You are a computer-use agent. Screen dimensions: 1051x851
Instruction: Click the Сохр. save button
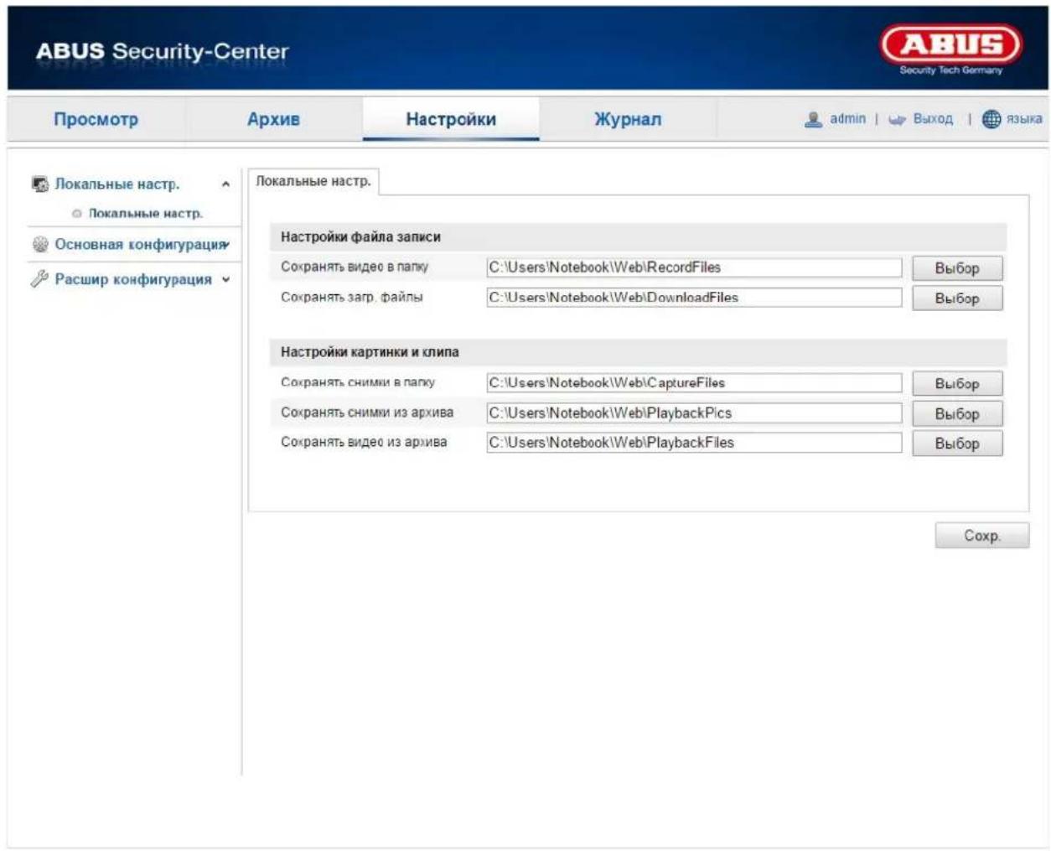pos(982,536)
